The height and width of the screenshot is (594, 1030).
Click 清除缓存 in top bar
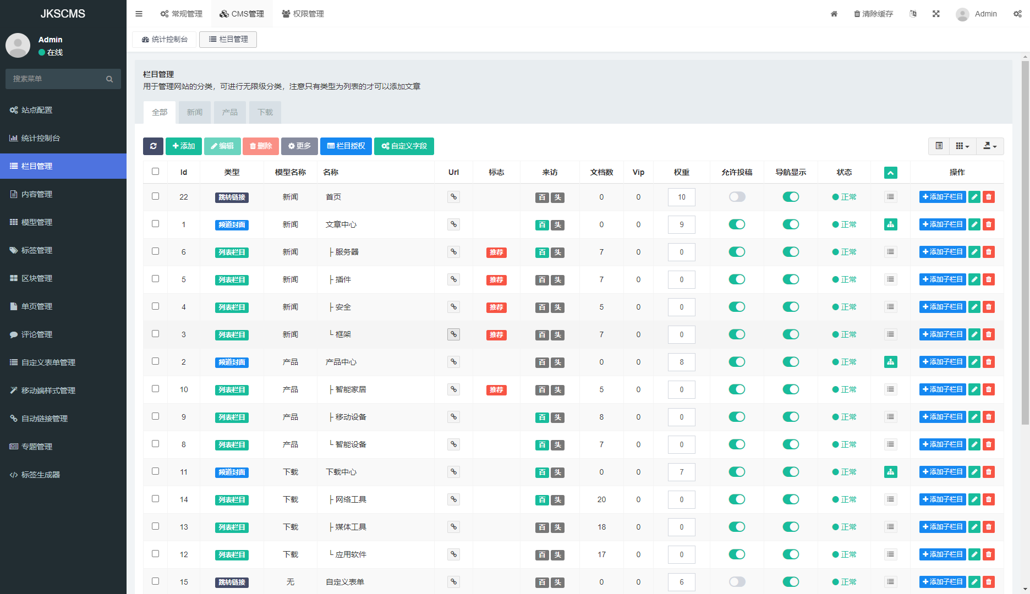coord(873,14)
